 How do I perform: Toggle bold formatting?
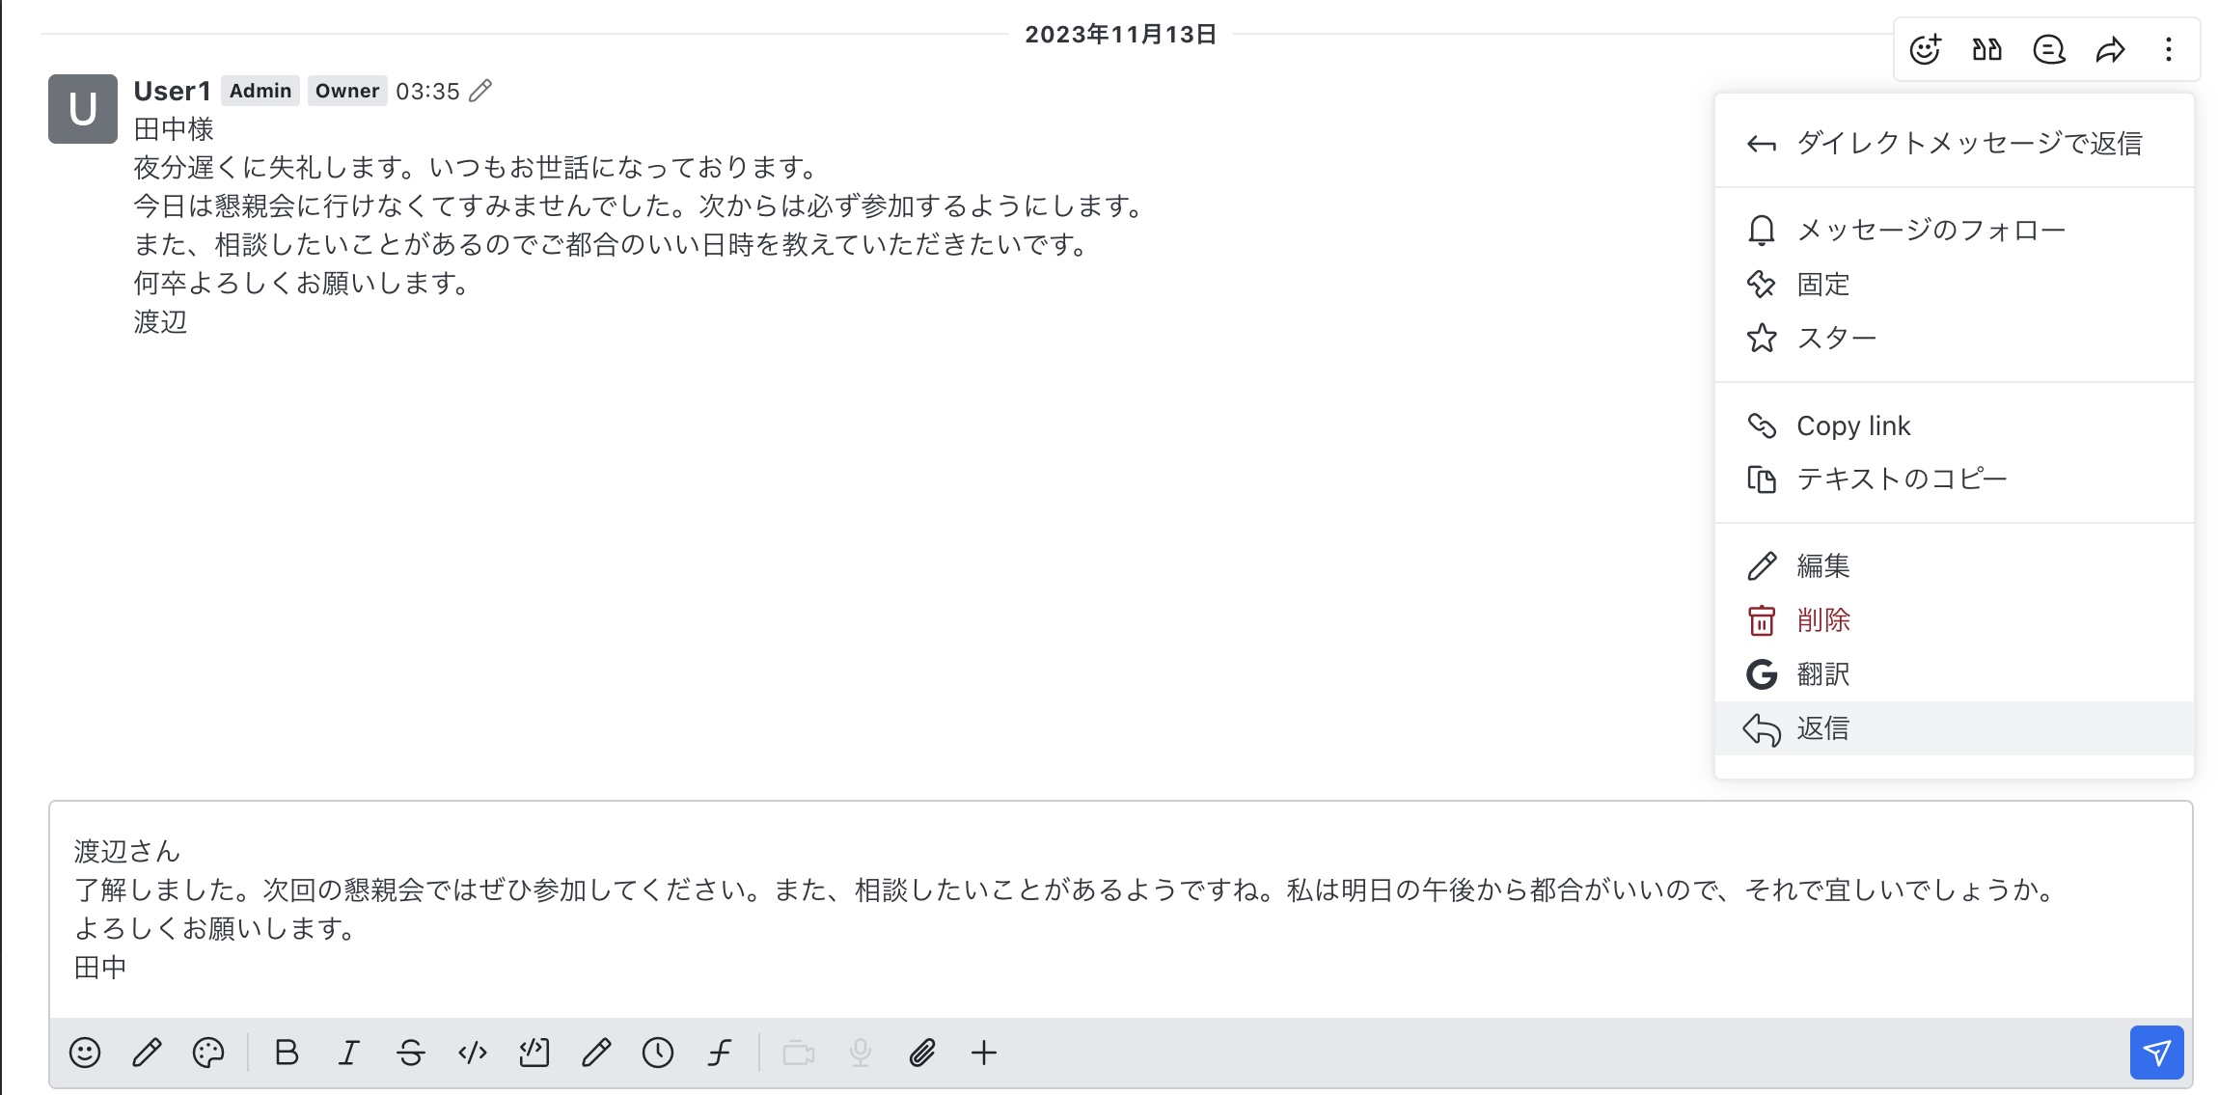pos(286,1053)
